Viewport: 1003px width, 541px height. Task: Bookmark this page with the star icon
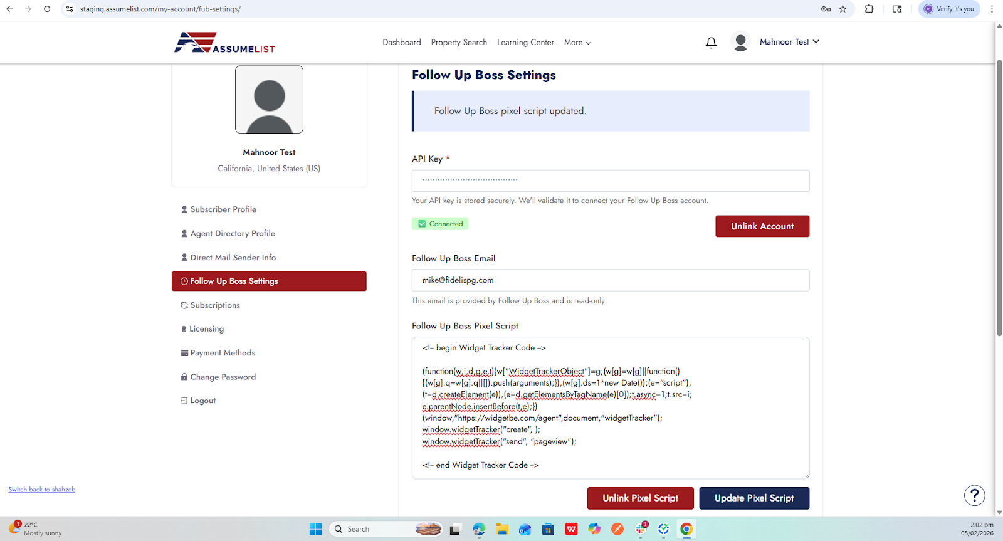pos(843,9)
